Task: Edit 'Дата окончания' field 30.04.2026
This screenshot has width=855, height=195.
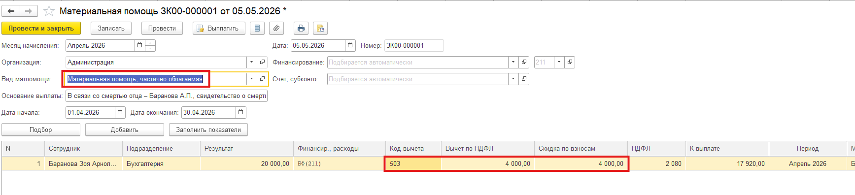Action: click(x=208, y=112)
